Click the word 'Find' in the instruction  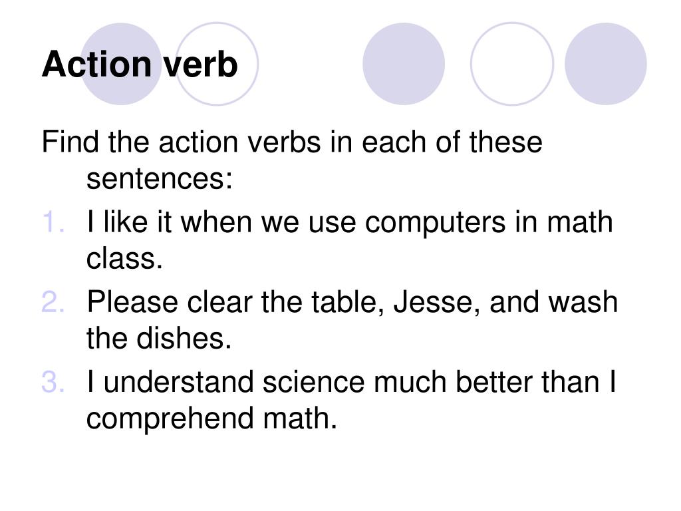pos(70,142)
